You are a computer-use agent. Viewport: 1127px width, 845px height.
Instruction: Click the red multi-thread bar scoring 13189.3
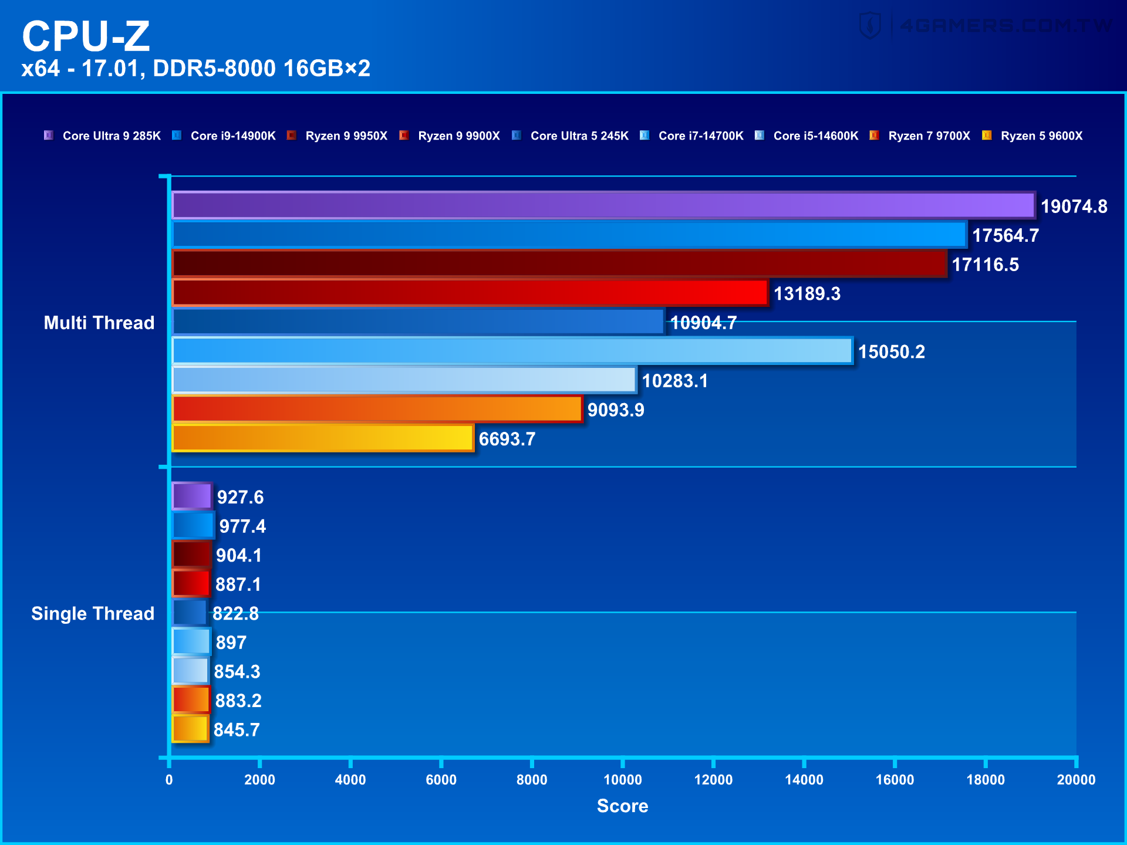[x=470, y=293]
